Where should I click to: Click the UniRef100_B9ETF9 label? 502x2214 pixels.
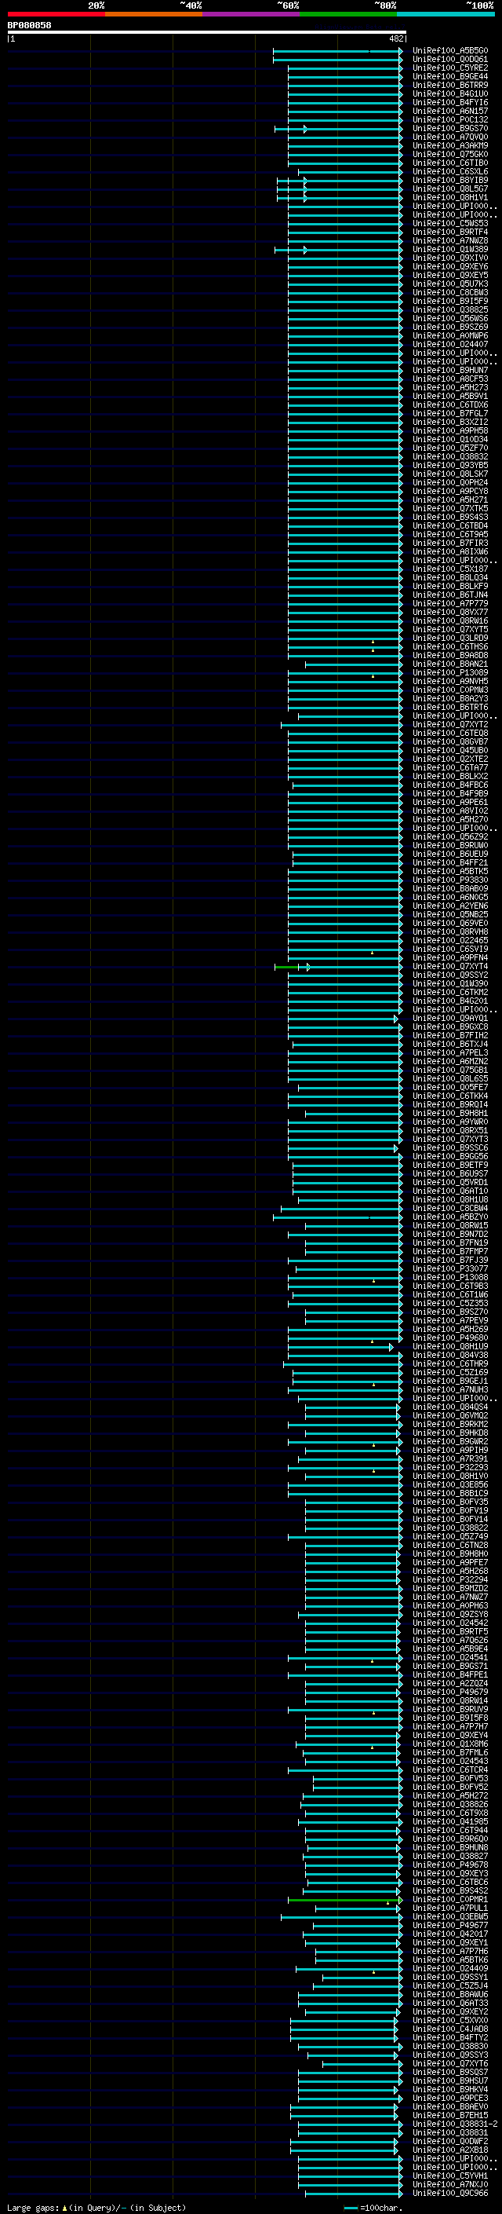pyautogui.click(x=449, y=1166)
